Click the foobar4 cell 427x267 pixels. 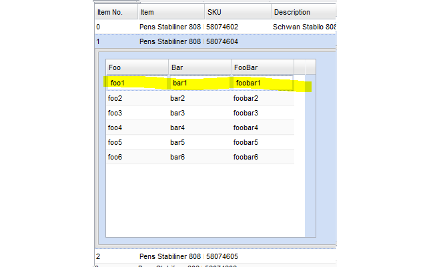(262, 127)
